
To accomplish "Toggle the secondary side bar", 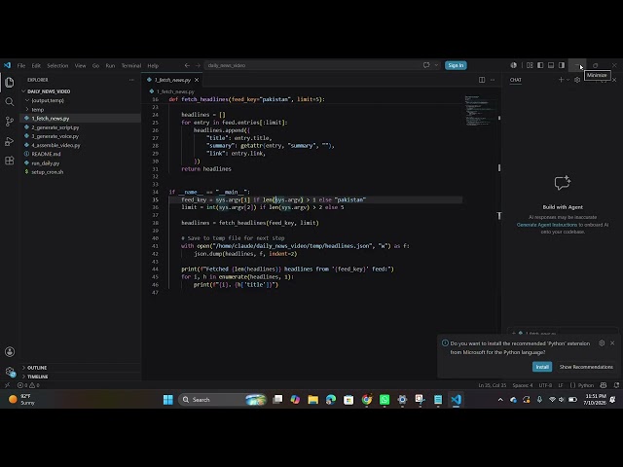I will click(562, 65).
